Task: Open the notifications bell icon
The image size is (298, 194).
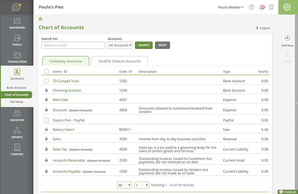Action: pyautogui.click(x=261, y=7)
